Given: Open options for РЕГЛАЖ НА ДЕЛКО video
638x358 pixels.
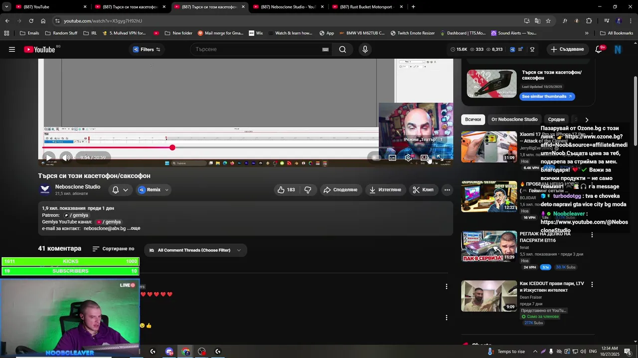Looking at the screenshot, I should click(x=592, y=235).
